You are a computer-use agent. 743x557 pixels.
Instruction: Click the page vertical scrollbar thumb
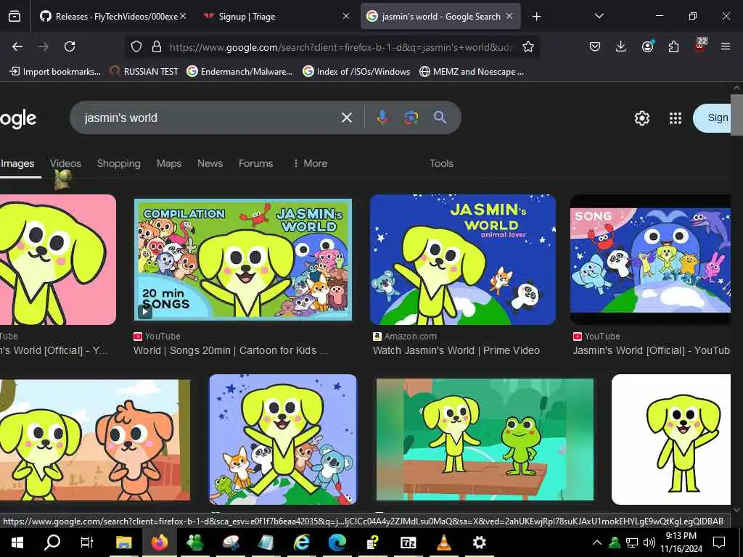click(737, 114)
